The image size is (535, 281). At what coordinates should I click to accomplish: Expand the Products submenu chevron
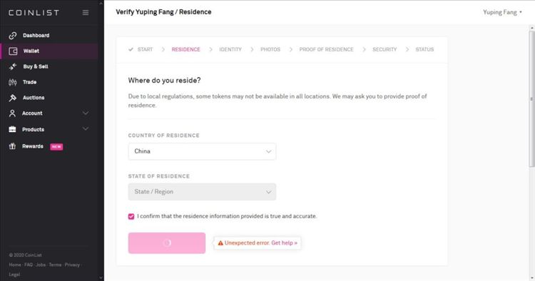pyautogui.click(x=86, y=128)
